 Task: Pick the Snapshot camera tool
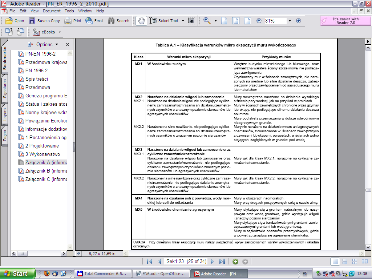click(191, 21)
